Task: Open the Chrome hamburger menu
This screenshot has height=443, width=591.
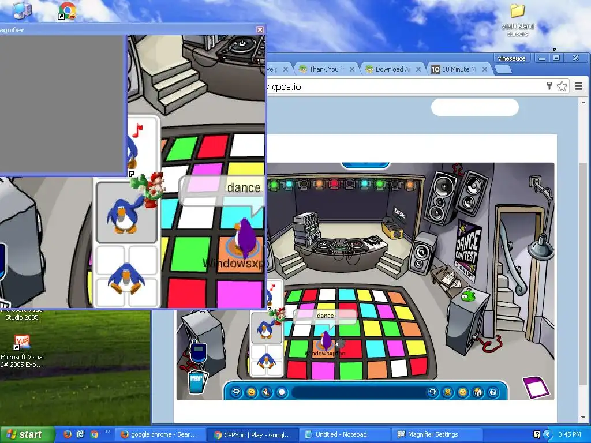Action: click(x=578, y=87)
